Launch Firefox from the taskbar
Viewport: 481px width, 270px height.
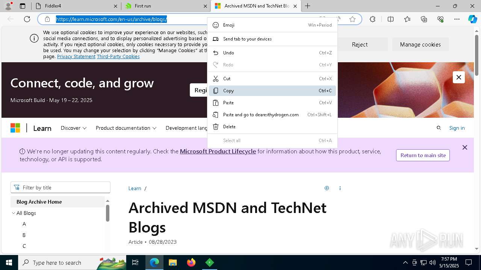(191, 262)
